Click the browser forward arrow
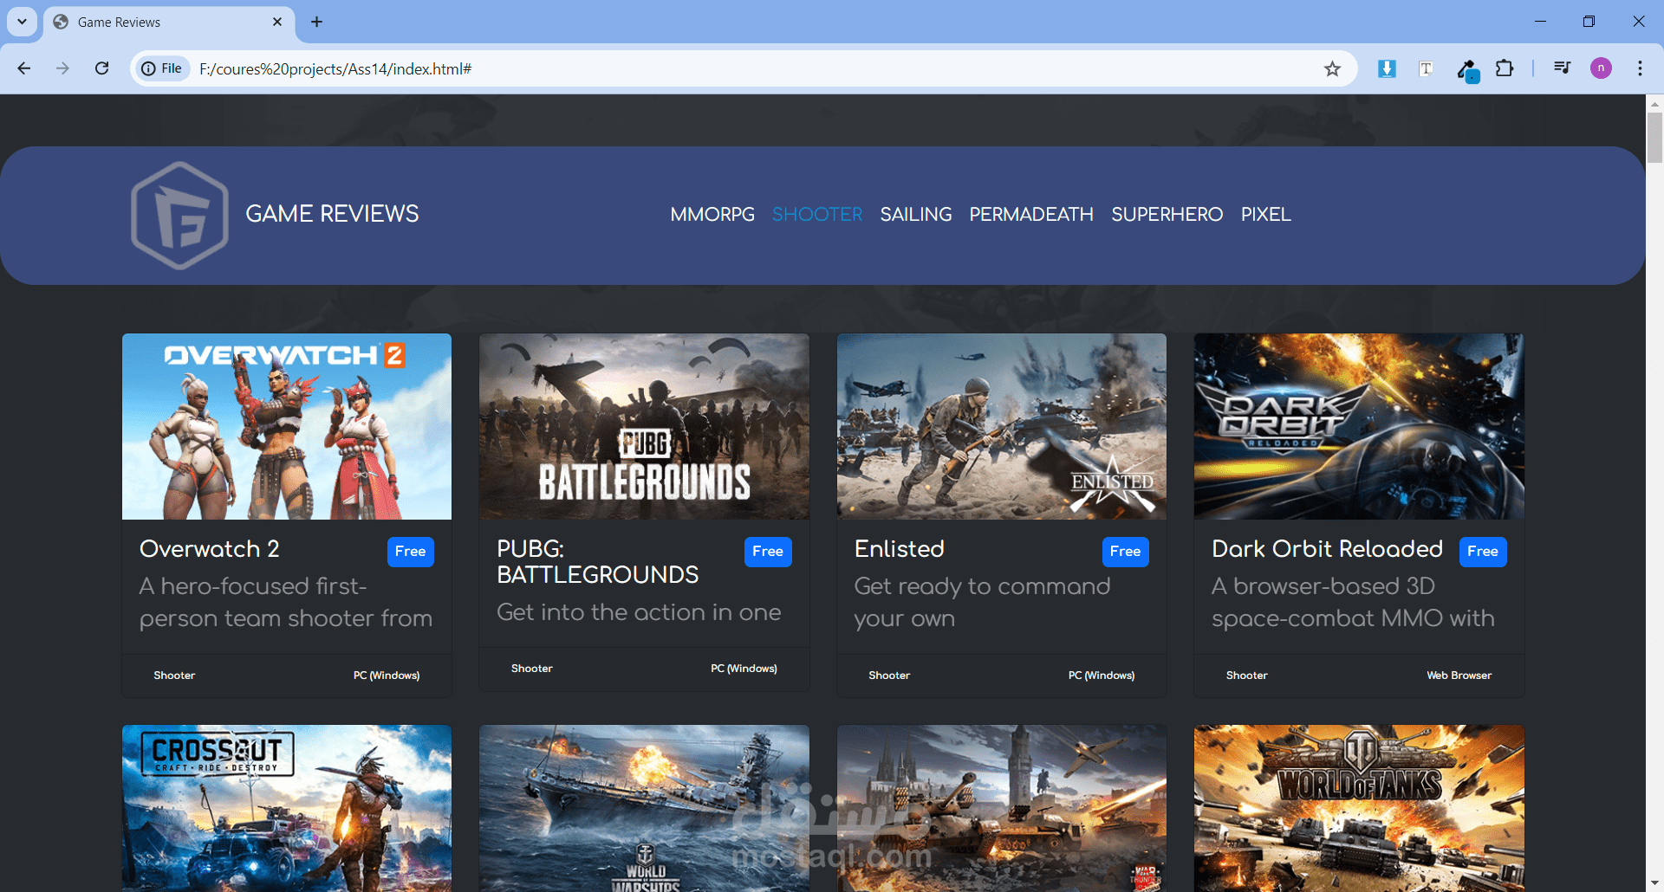 click(x=62, y=68)
